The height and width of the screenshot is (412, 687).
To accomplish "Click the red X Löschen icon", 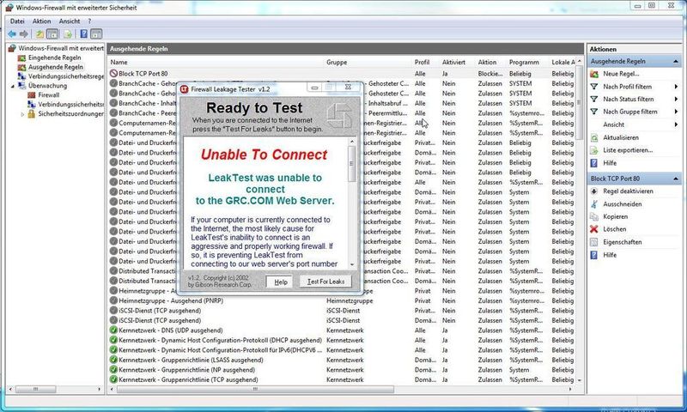I will coord(594,229).
